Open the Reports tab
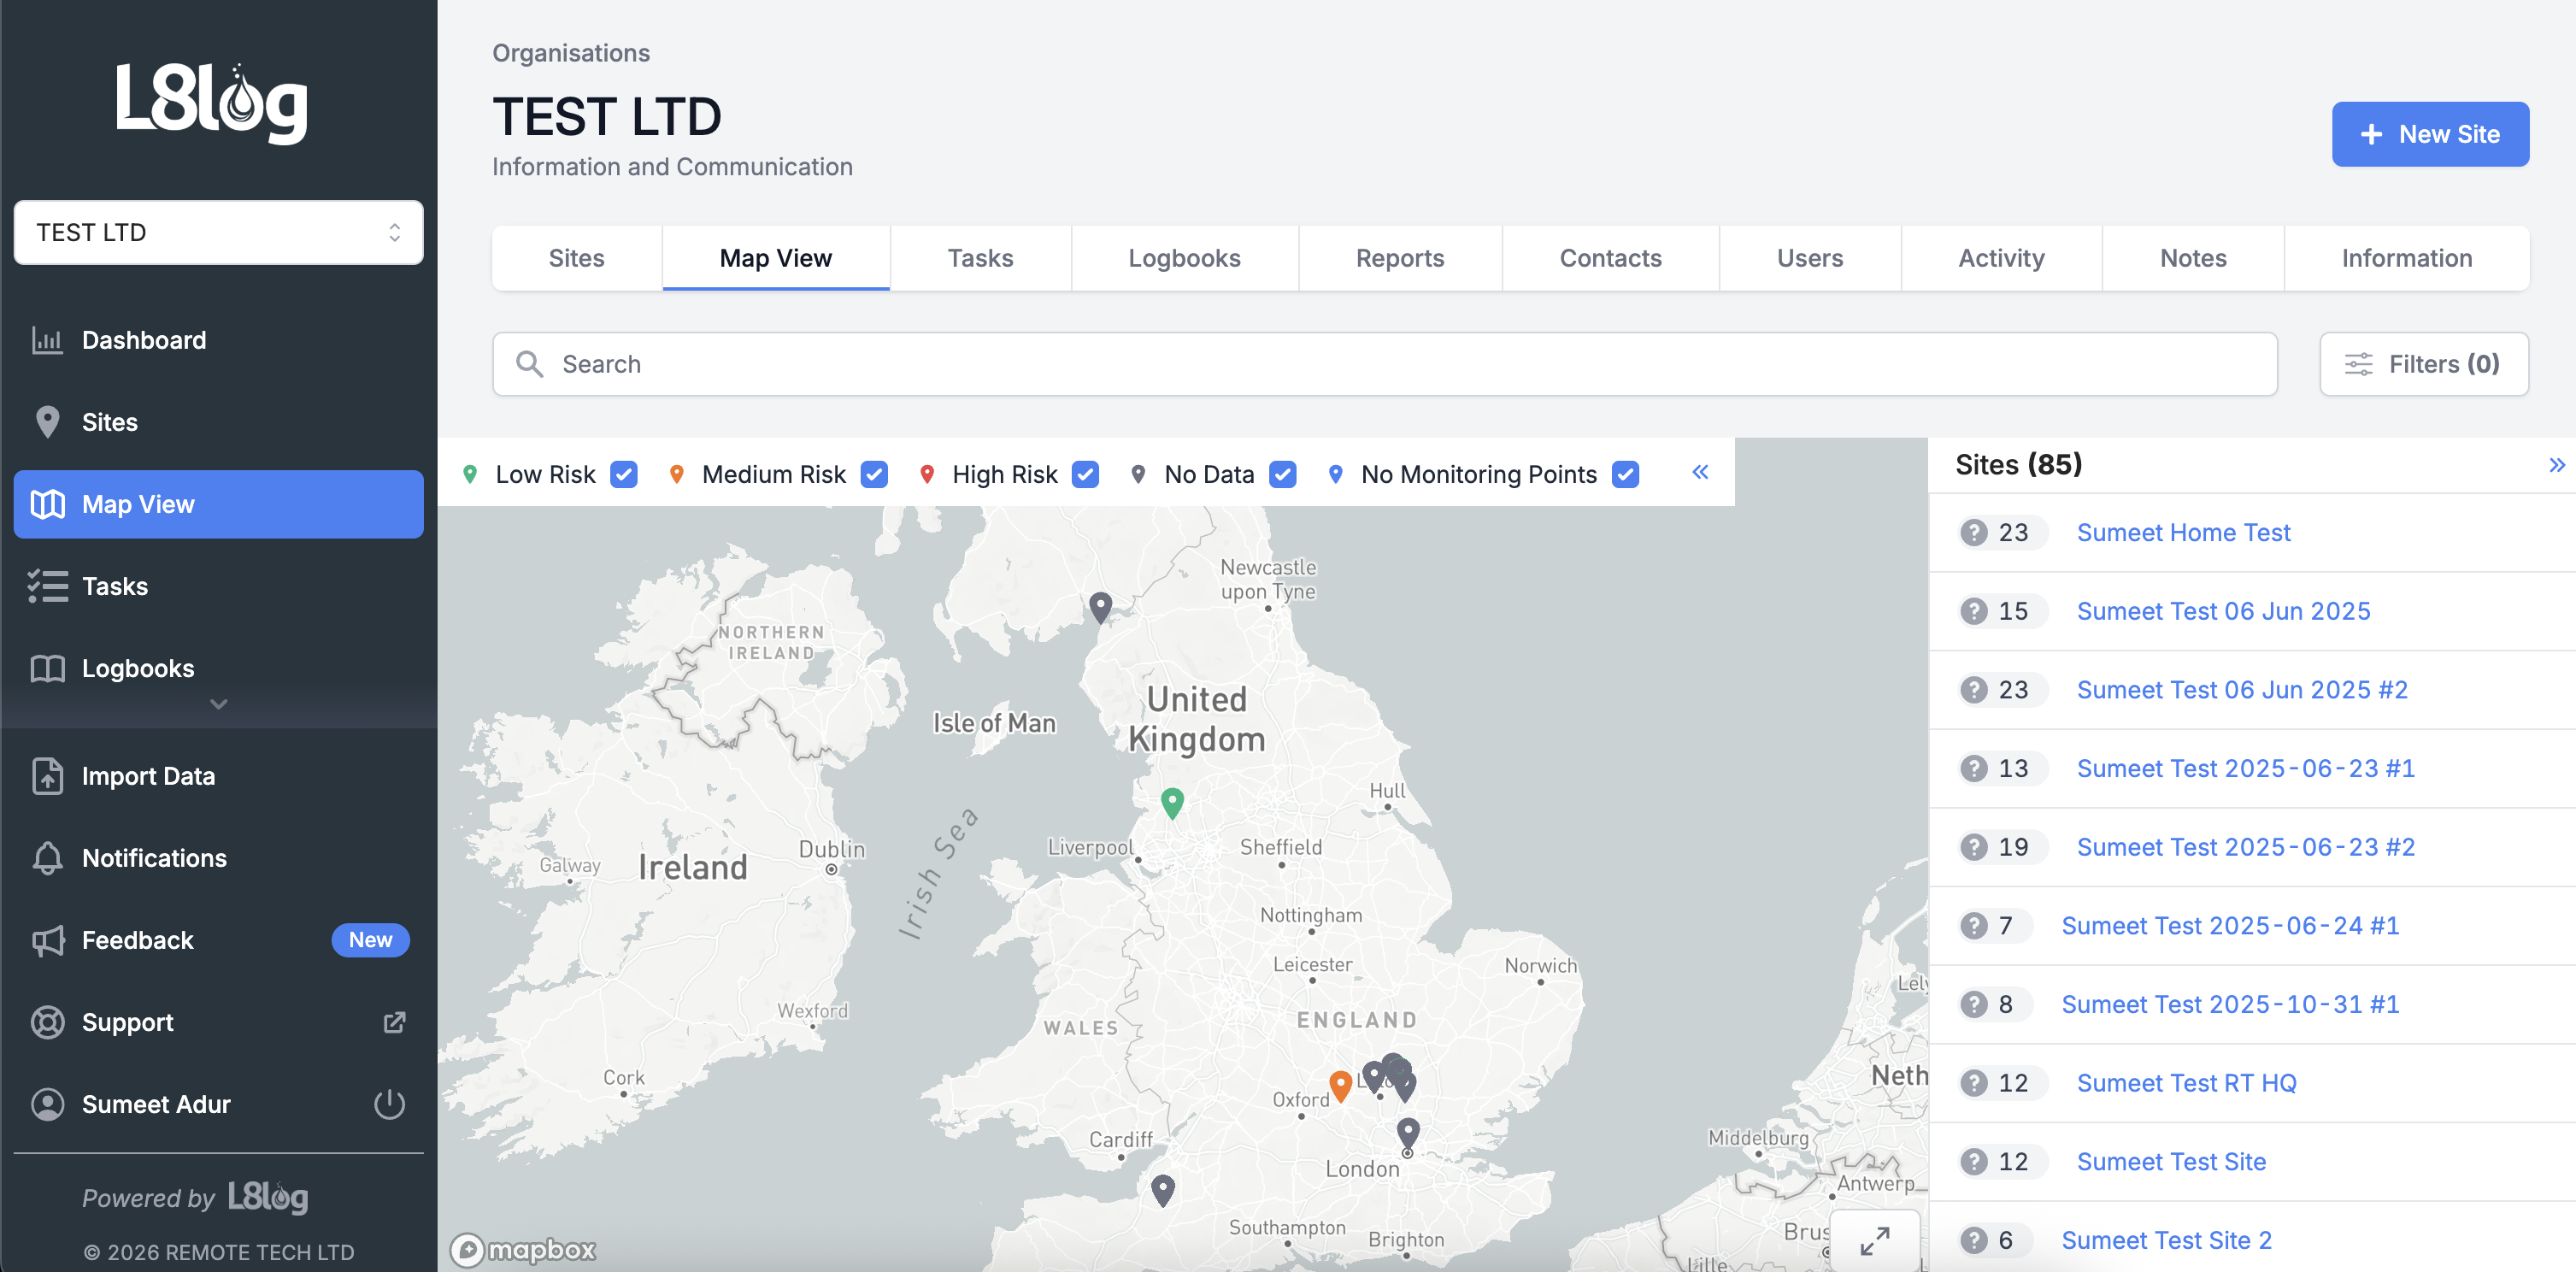Image resolution: width=2576 pixels, height=1272 pixels. [x=1399, y=258]
